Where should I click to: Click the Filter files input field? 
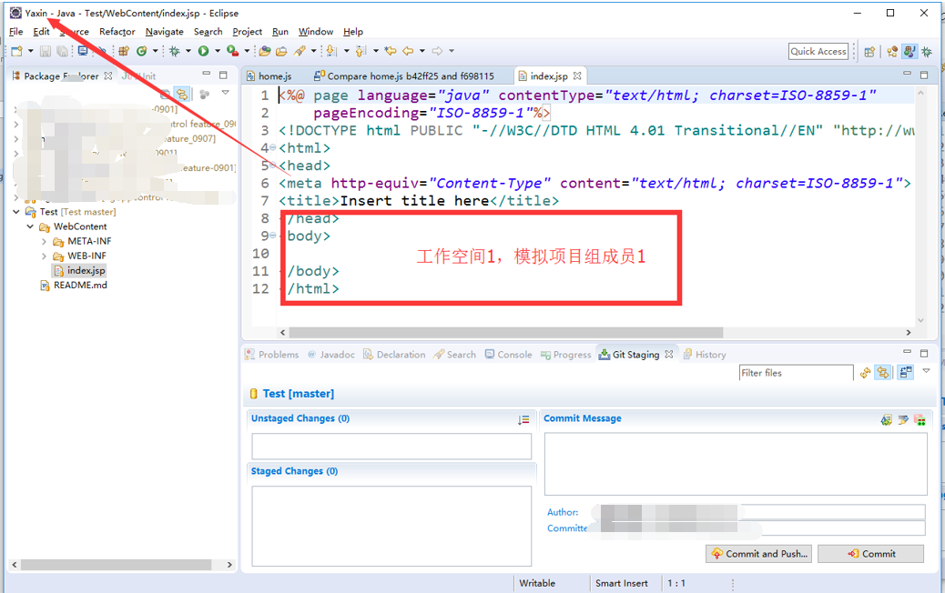(x=796, y=373)
